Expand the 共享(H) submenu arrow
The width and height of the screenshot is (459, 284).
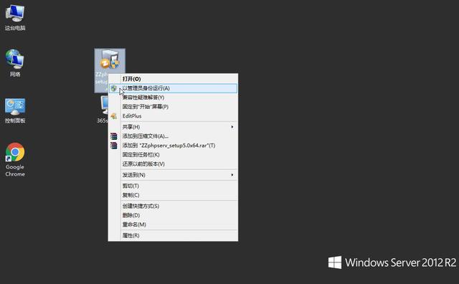232,127
